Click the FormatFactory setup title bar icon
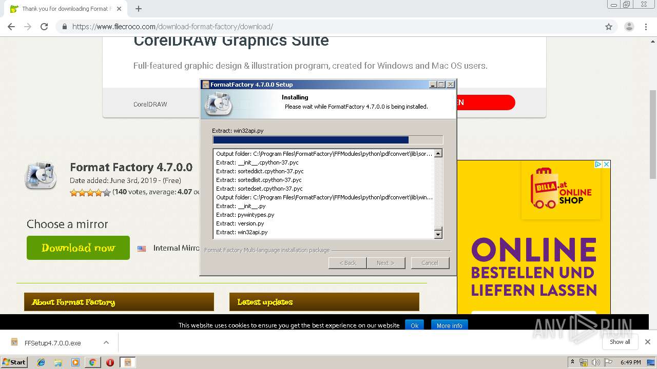 [x=206, y=85]
